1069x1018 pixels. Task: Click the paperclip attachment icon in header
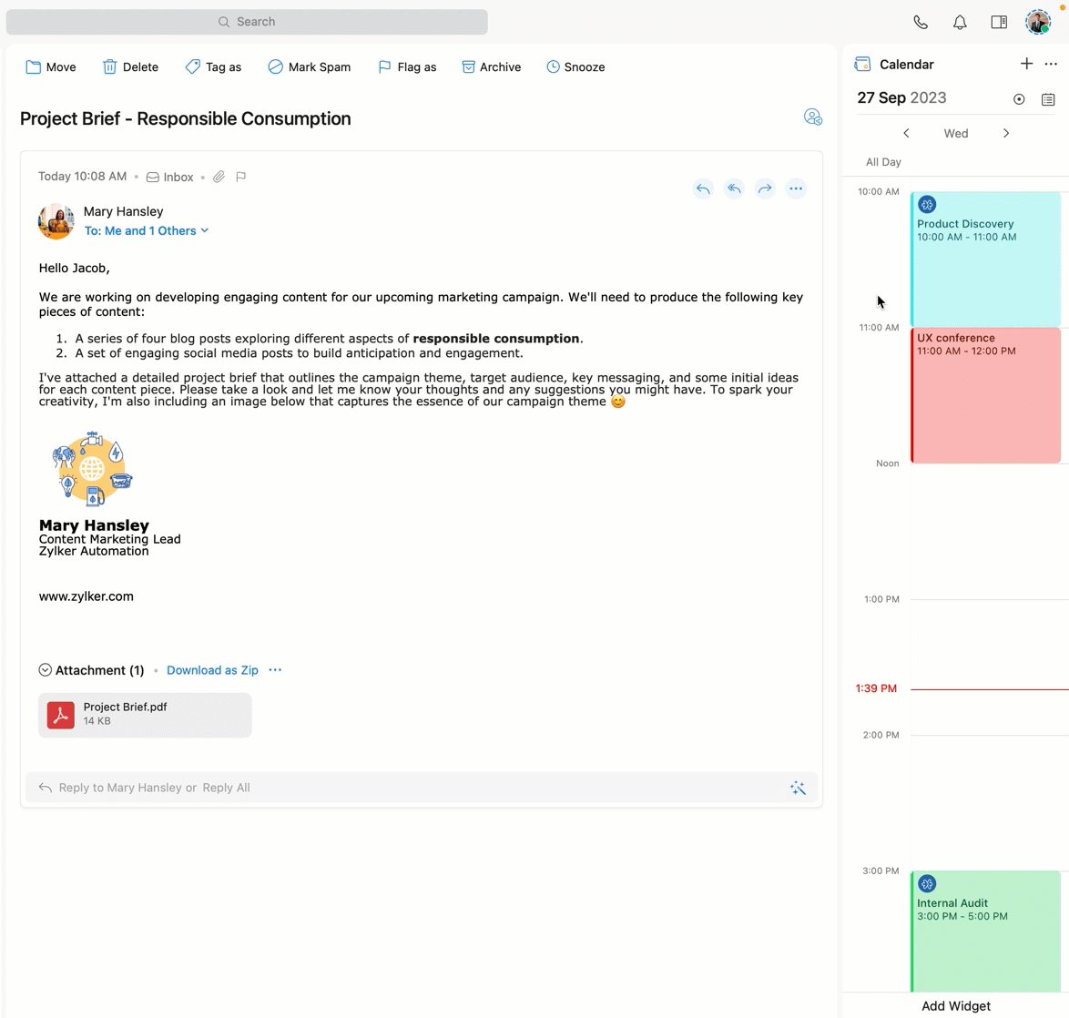click(219, 177)
